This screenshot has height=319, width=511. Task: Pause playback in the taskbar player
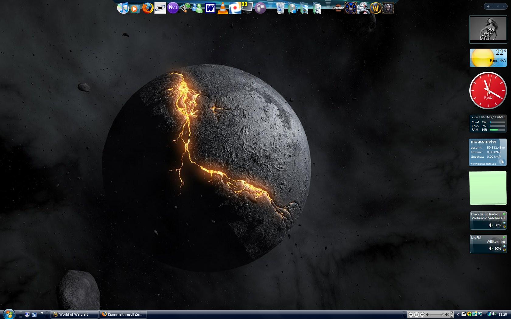416,315
